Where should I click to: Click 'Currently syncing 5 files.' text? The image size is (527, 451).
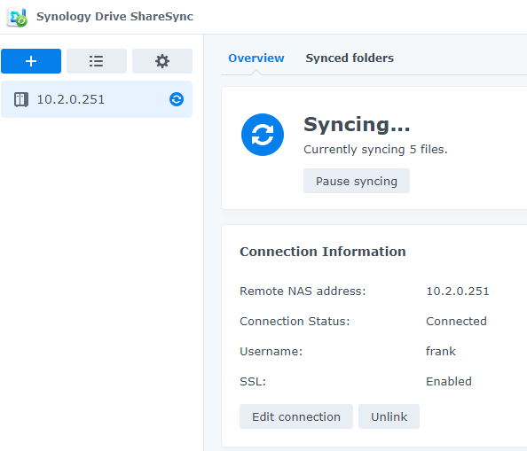click(375, 150)
